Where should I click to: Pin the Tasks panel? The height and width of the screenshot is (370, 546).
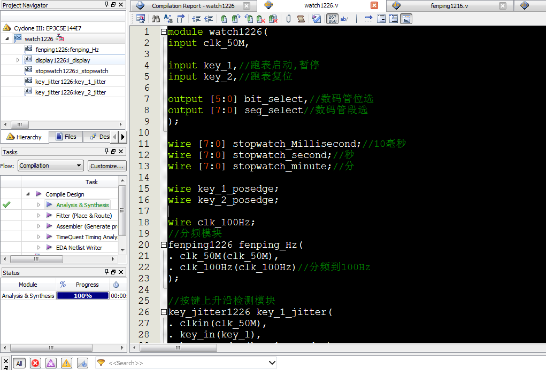click(x=106, y=152)
